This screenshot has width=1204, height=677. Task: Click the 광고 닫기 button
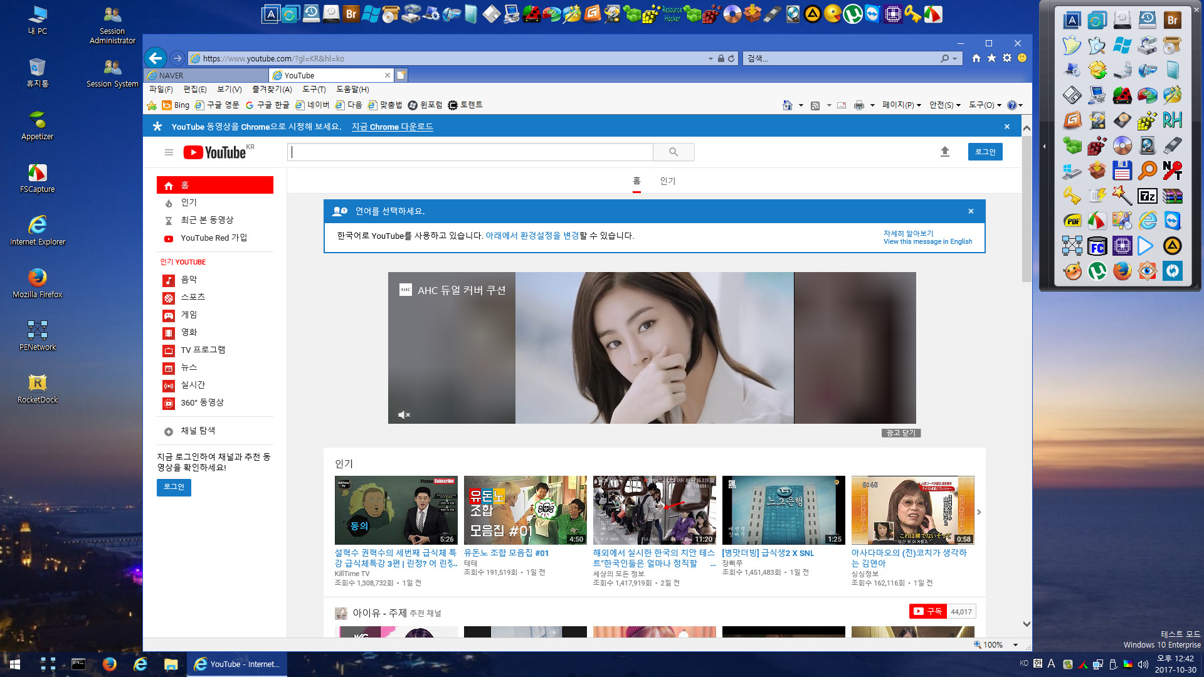[x=901, y=433]
